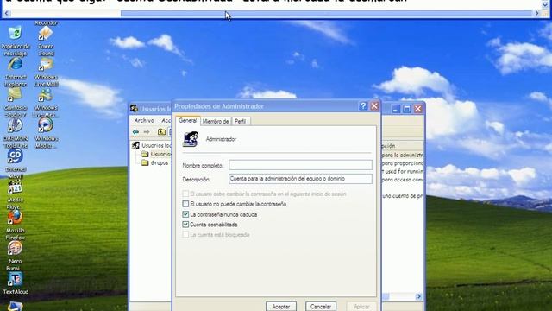
Task: Select the Grupos folder in the tree
Action: click(155, 163)
